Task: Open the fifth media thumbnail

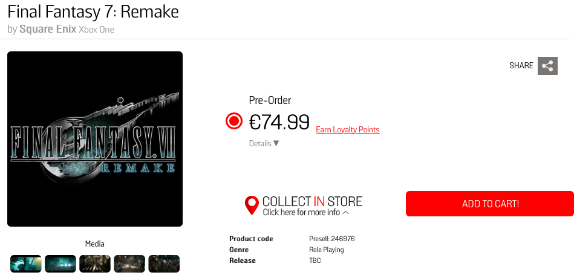Action: pos(164,263)
